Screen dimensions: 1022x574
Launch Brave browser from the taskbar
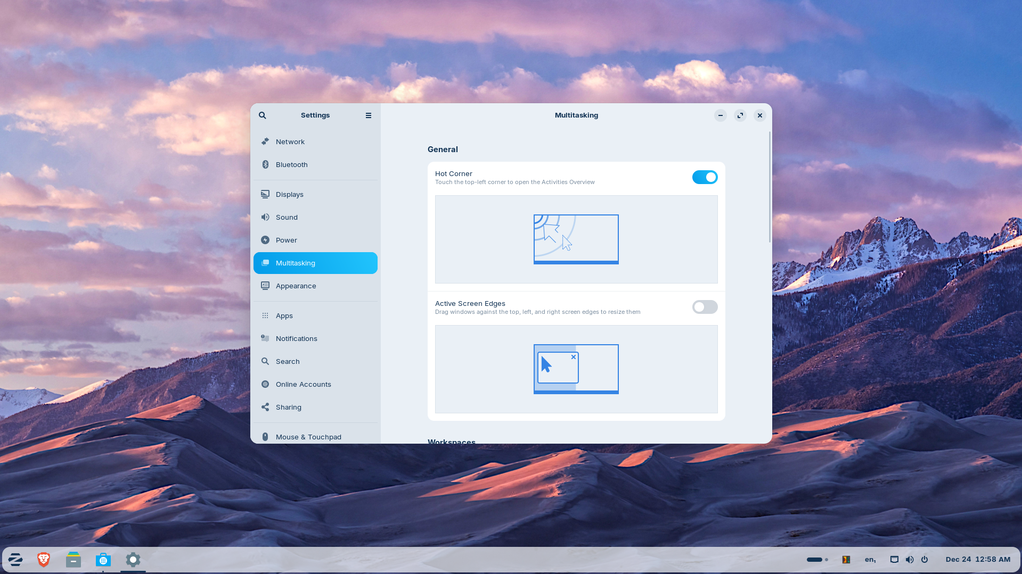pos(44,560)
